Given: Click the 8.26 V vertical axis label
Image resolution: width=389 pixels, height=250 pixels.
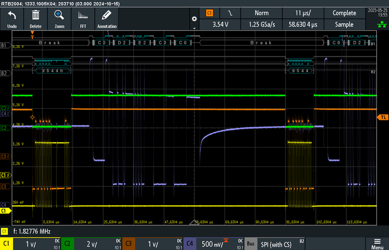Looking at the screenshot, I should tap(18, 47).
